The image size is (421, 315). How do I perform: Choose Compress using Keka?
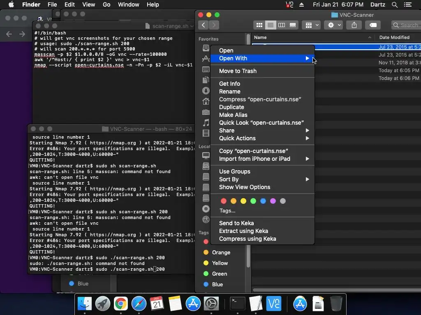[x=262, y=239]
